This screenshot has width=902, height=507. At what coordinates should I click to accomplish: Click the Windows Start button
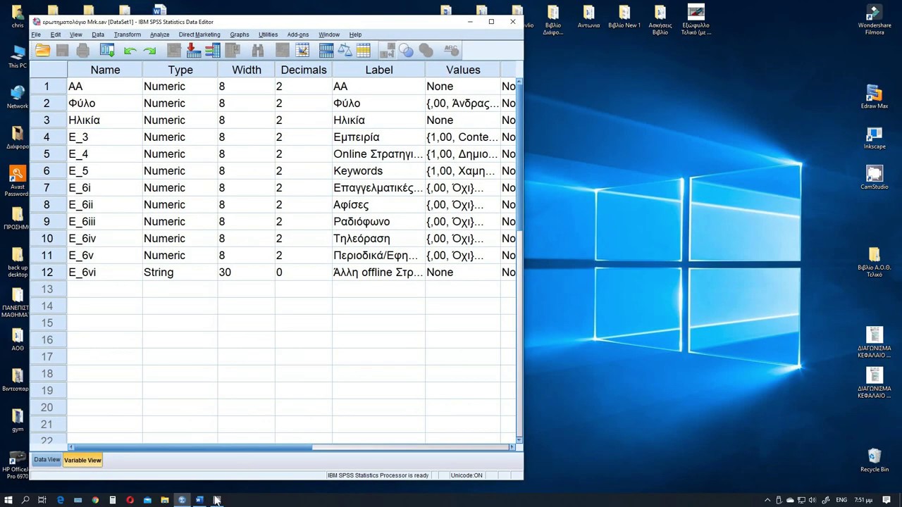coord(8,500)
